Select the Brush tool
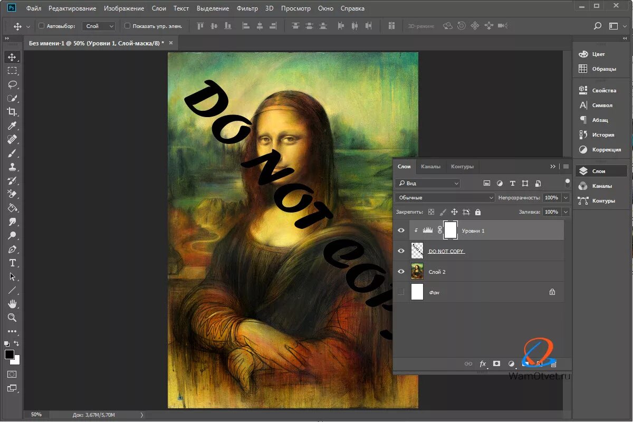 pos(12,153)
